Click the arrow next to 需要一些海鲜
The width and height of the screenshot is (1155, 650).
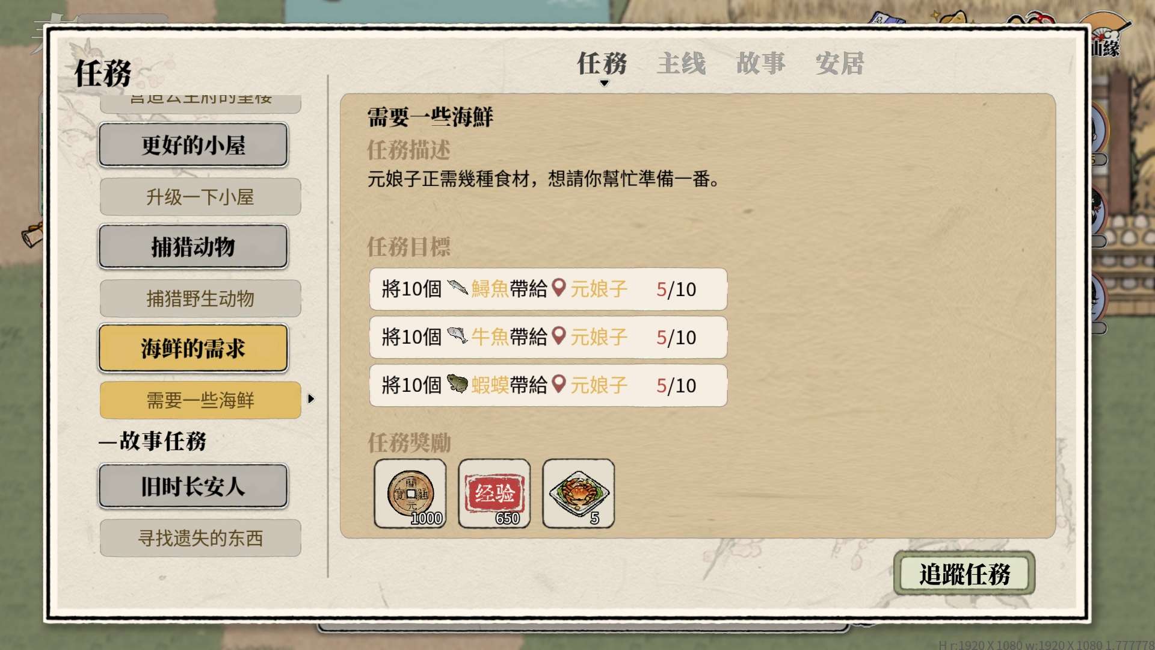click(311, 398)
